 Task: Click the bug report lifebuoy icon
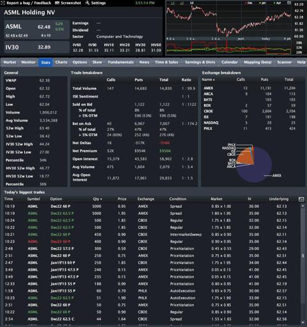coord(3,3)
